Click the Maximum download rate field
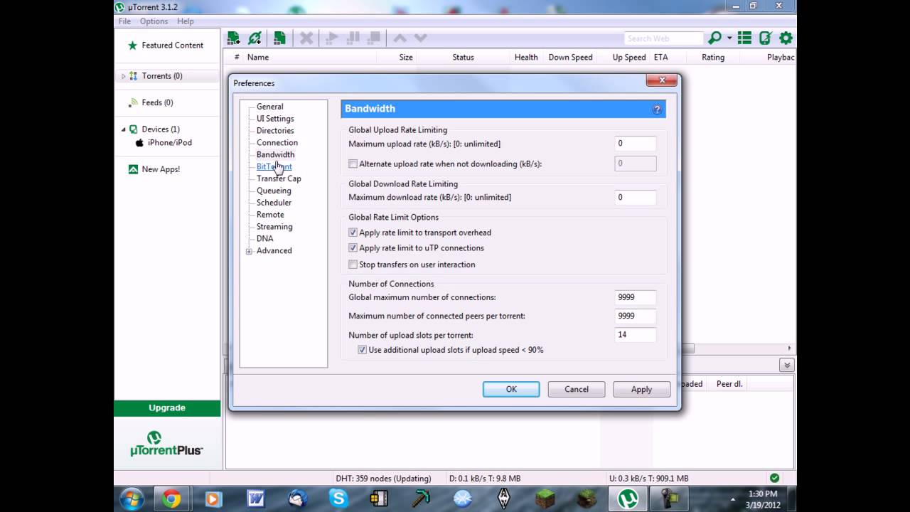Screen dimensions: 910x512 tap(635, 198)
